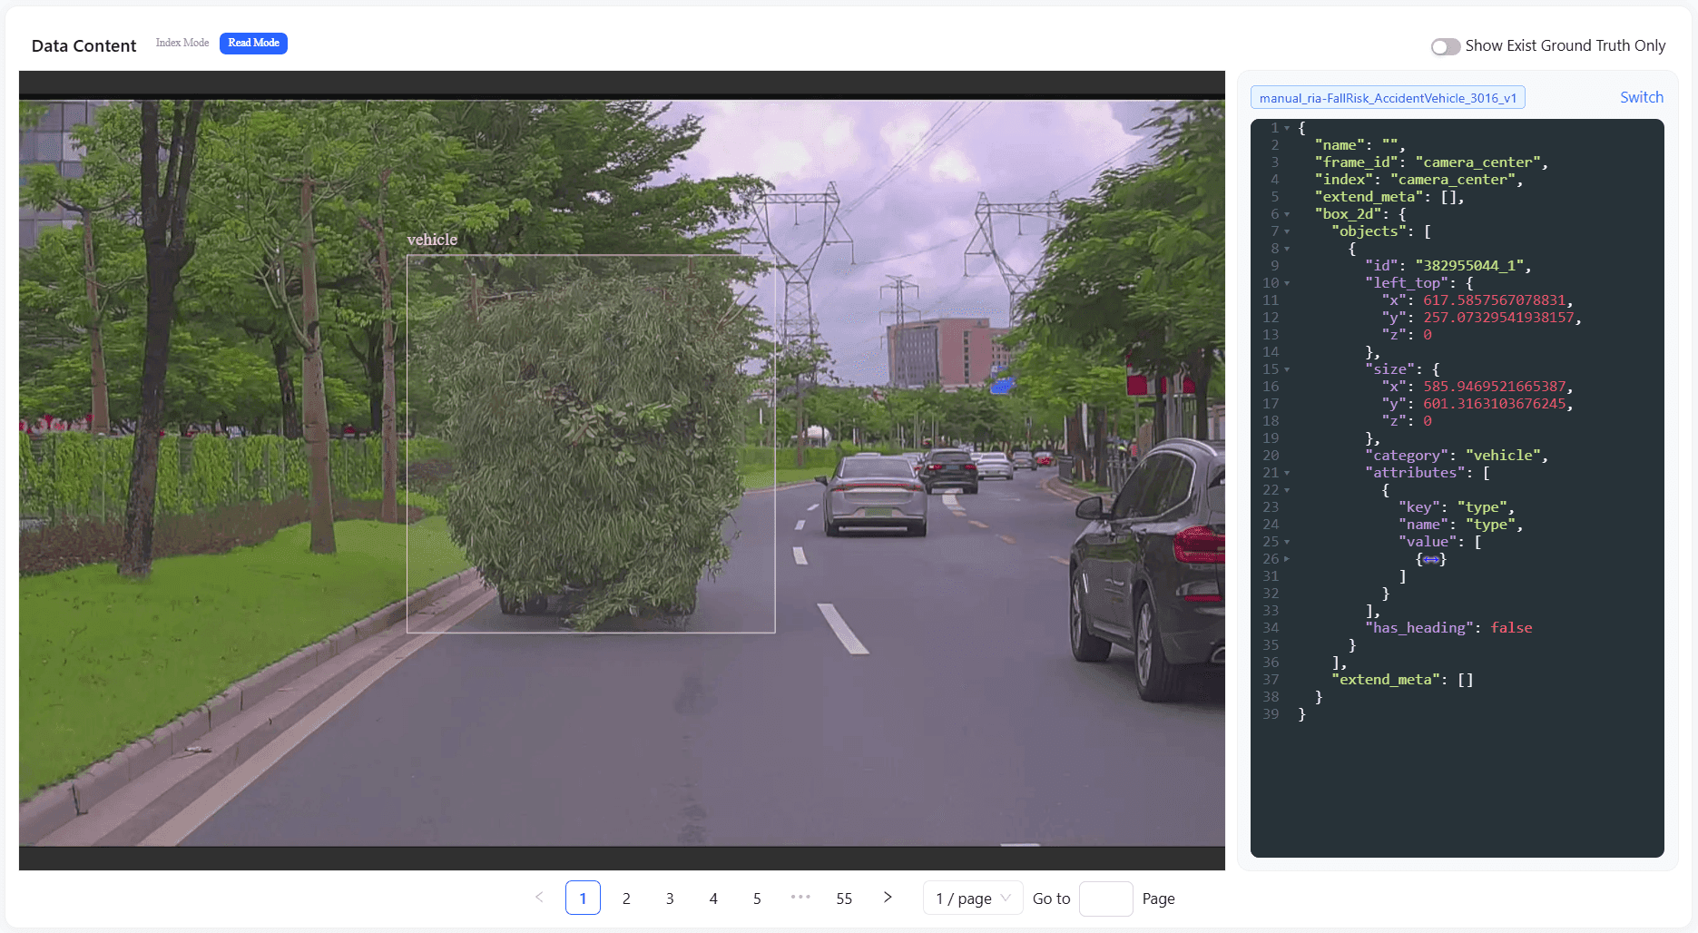Go to the previous page arrow
The height and width of the screenshot is (933, 1698).
tap(539, 898)
